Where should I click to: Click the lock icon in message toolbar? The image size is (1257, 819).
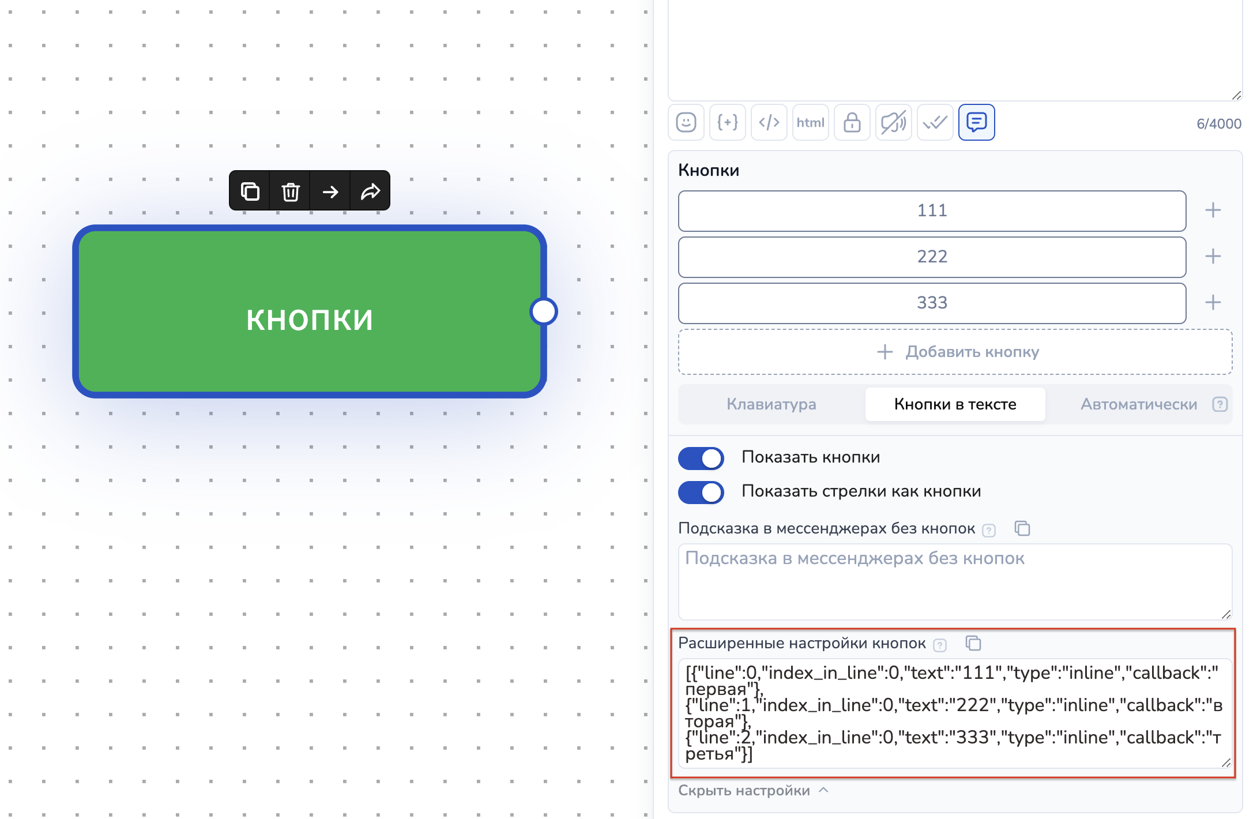click(852, 122)
